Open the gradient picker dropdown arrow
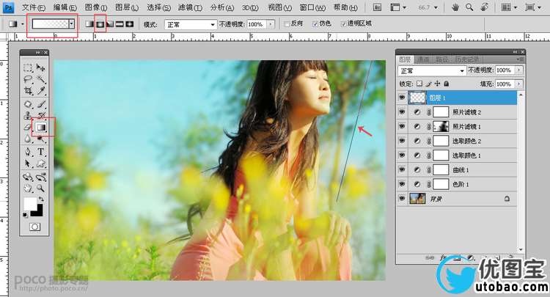This screenshot has height=297, width=550. coord(72,24)
